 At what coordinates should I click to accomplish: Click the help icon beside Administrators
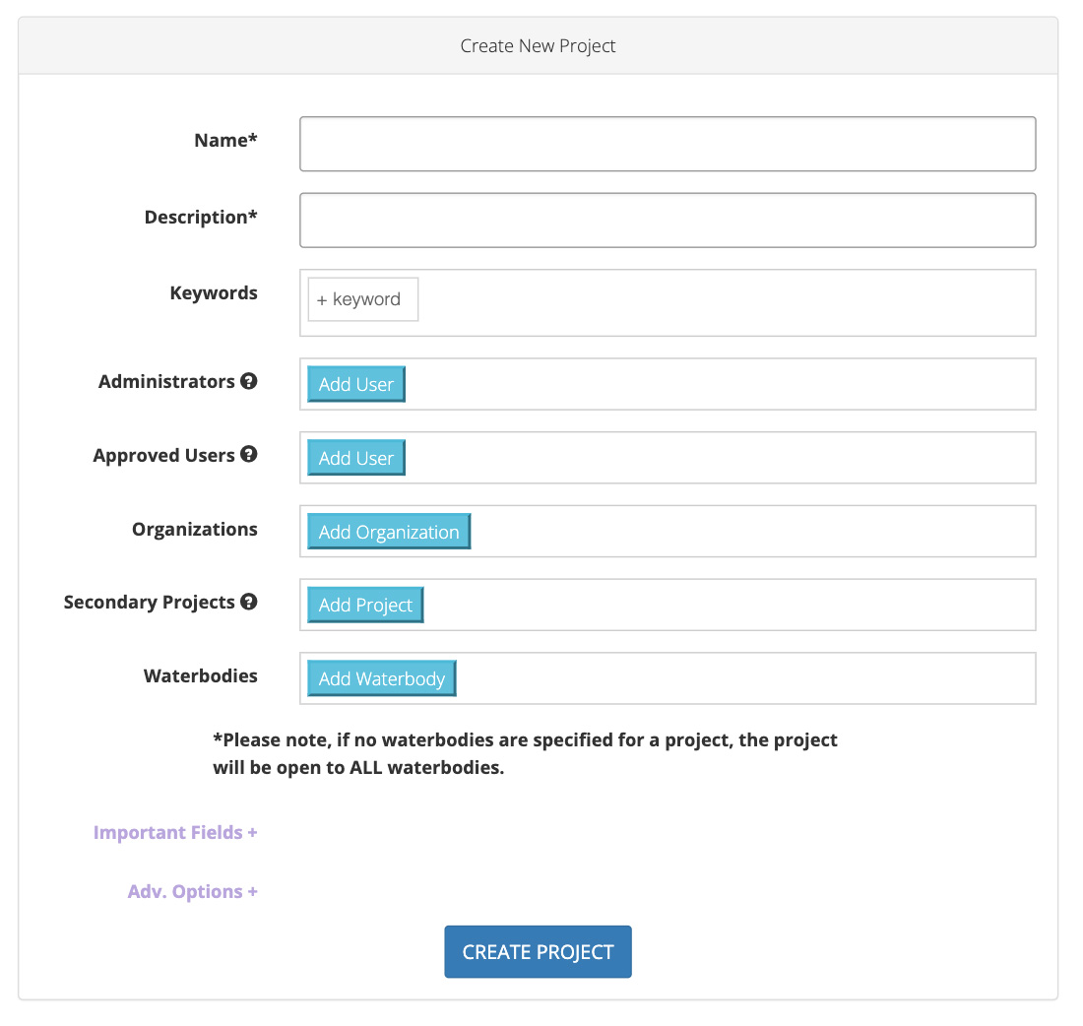[249, 381]
